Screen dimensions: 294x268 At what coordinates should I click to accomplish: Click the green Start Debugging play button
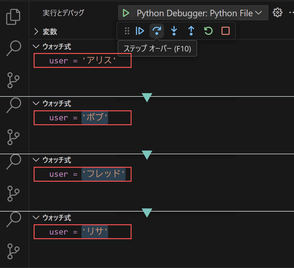click(x=126, y=13)
